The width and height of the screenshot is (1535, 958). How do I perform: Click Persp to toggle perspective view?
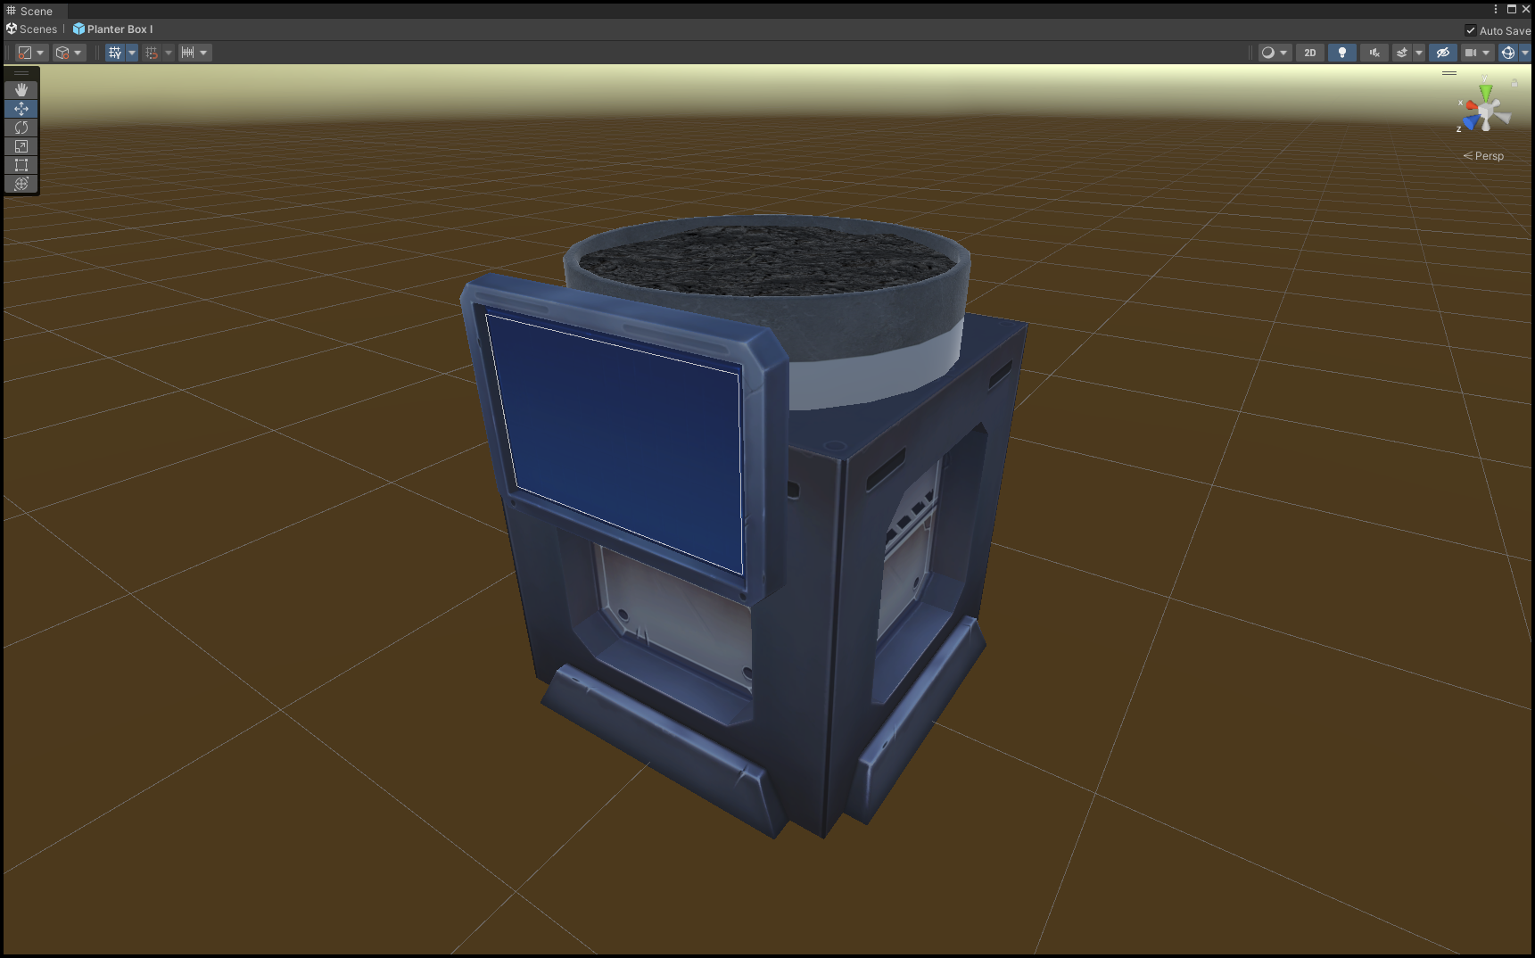click(x=1488, y=155)
